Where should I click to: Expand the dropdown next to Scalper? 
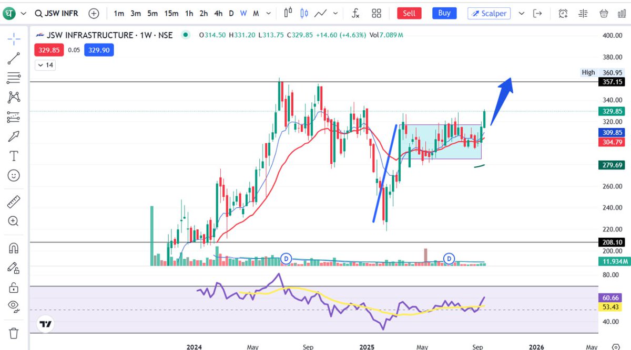click(522, 14)
